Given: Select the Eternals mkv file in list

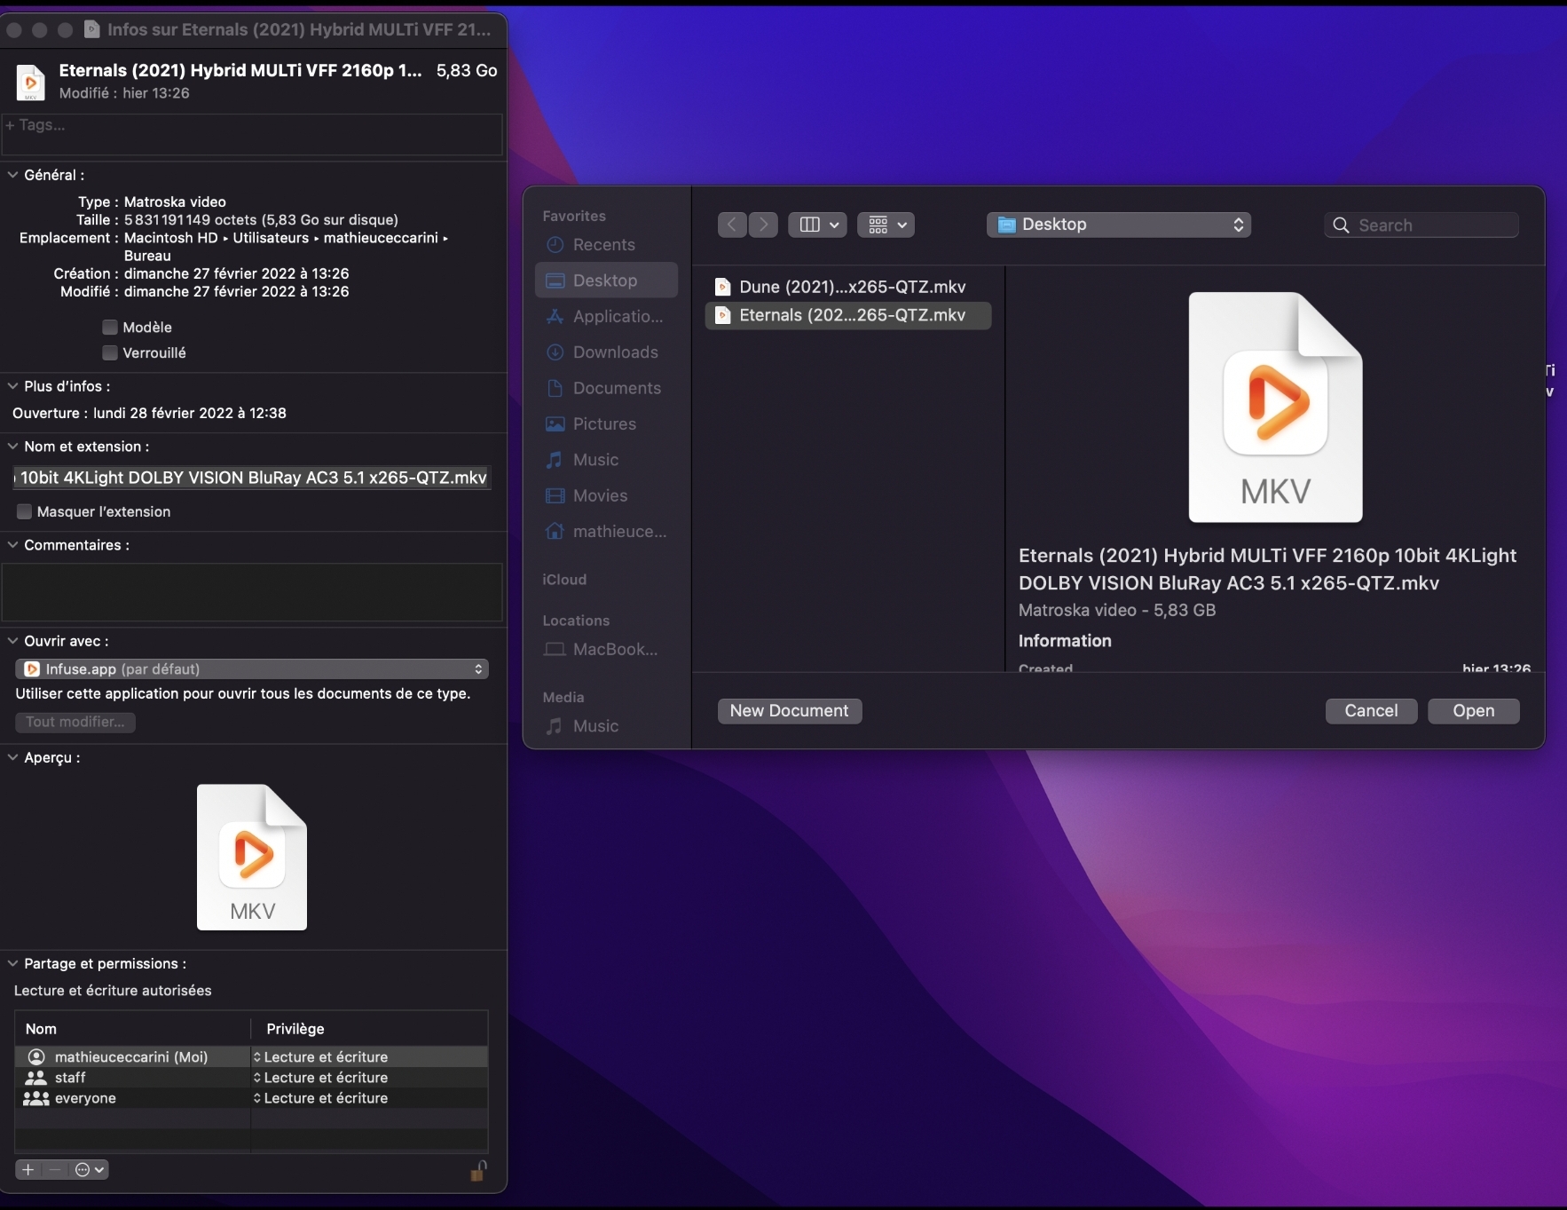Looking at the screenshot, I should [x=848, y=315].
